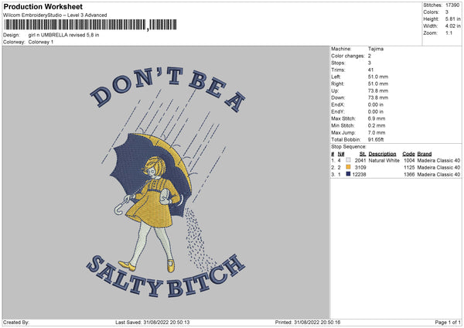This screenshot has height=328, width=464.
Task: Click the Height value 5.81 in
Action: coord(452,19)
